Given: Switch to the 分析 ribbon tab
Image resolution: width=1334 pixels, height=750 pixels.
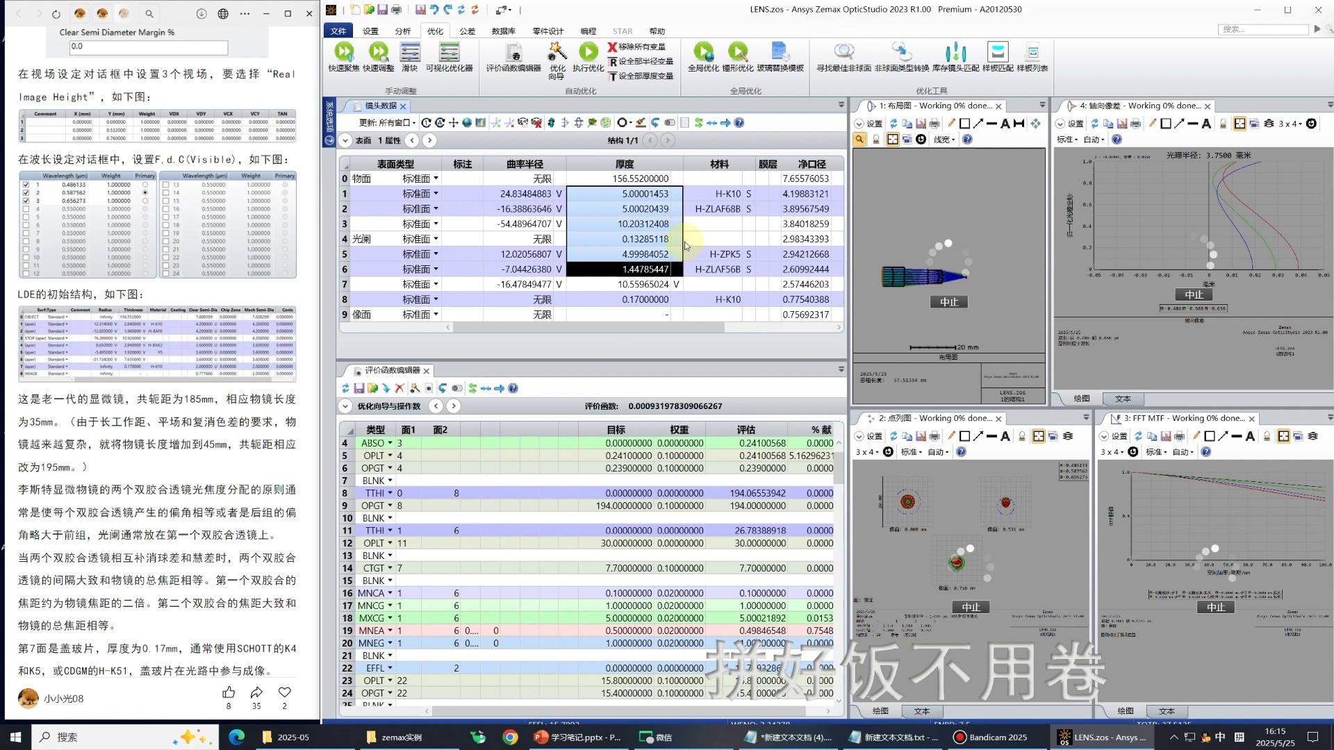Looking at the screenshot, I should pos(402,31).
